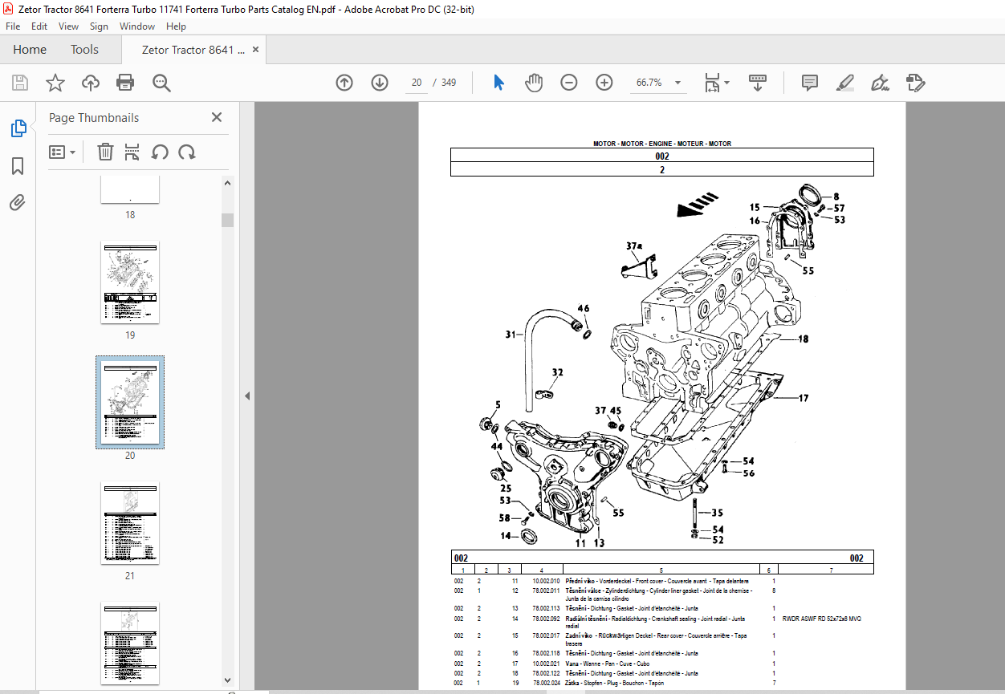Select page 18 thumbnail
Screen dimensions: 1005x694
130,190
